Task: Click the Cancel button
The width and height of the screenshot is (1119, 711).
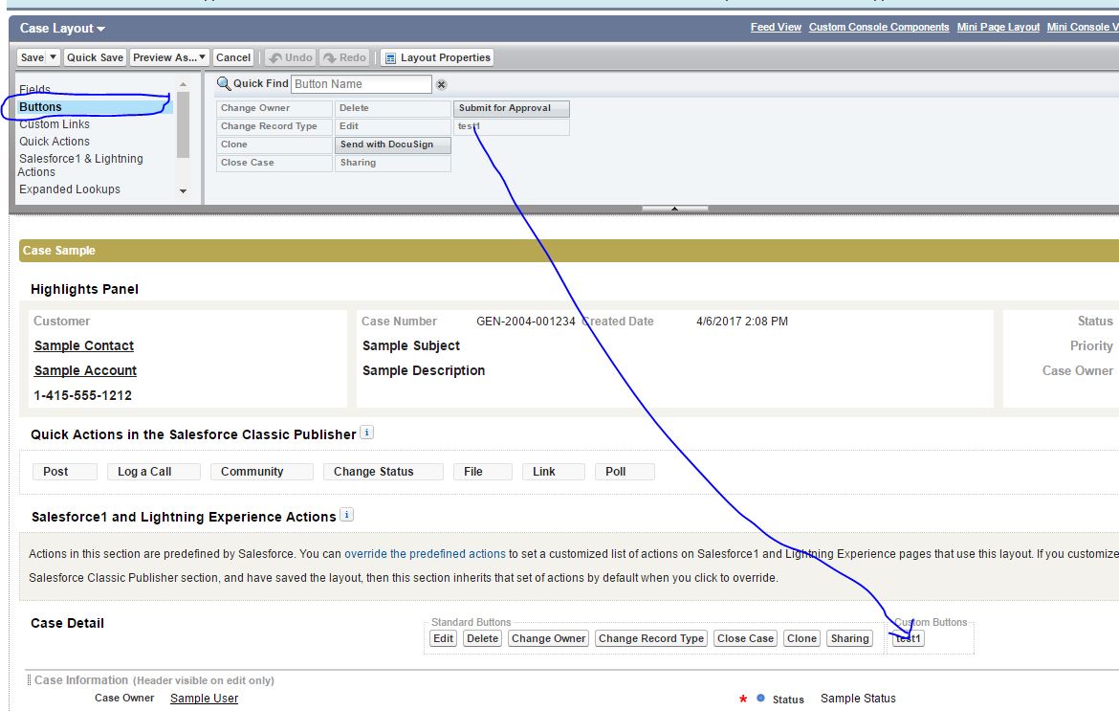Action: 233,57
